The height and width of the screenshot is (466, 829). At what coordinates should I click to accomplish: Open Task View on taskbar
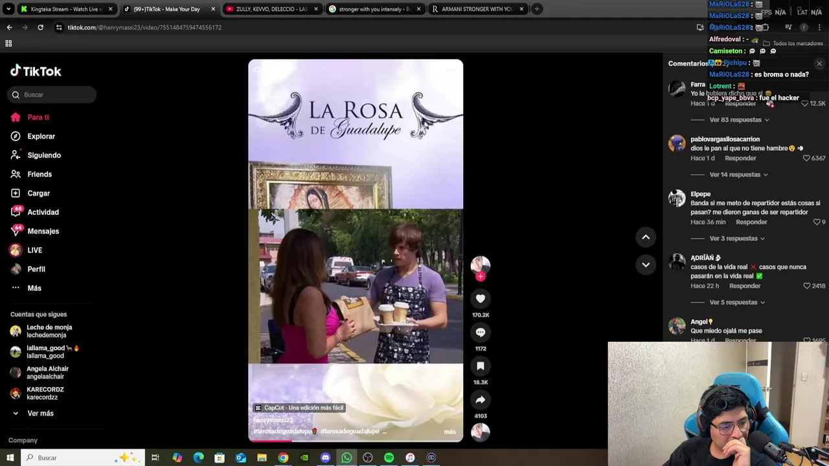[x=155, y=458]
